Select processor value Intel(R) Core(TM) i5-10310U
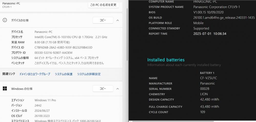The width and height of the screenshot is (256, 122). click(x=71, y=37)
